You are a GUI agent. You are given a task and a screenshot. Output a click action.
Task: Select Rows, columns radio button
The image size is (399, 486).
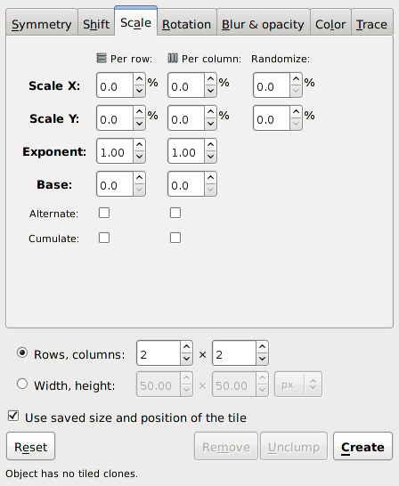click(22, 353)
